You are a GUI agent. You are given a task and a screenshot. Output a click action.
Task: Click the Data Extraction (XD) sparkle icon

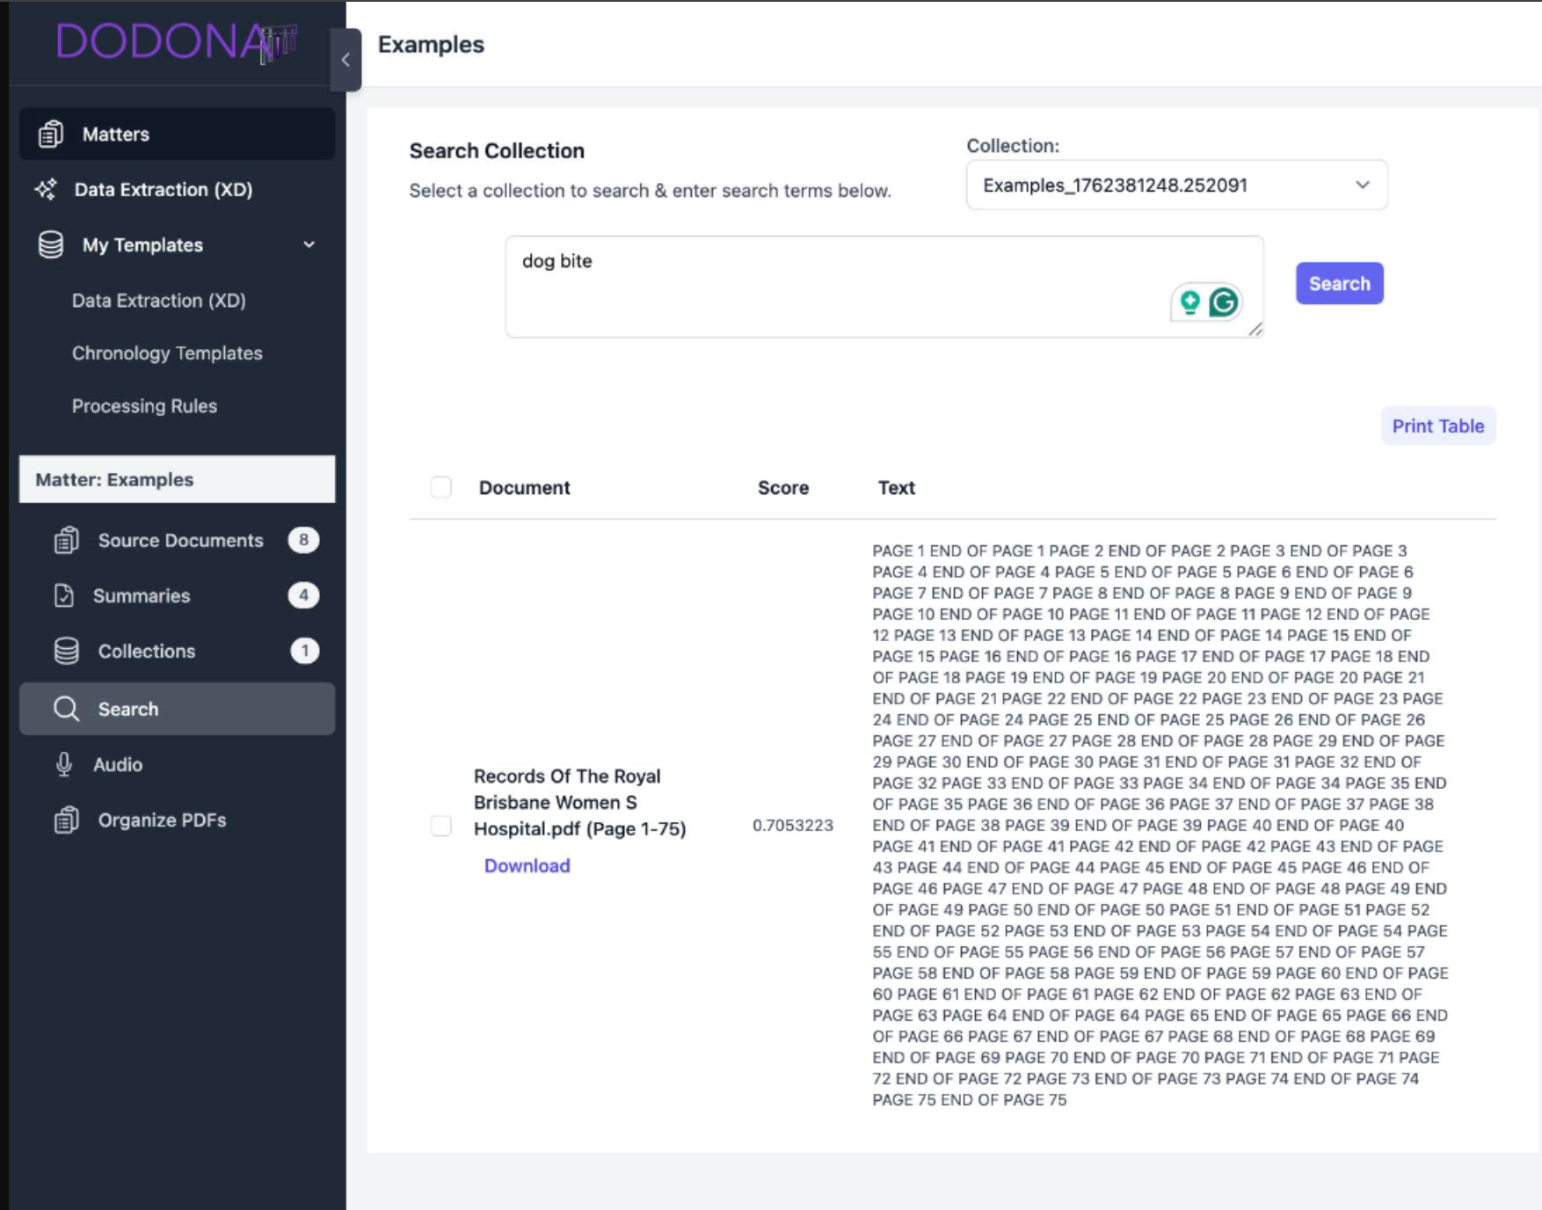pyautogui.click(x=46, y=189)
